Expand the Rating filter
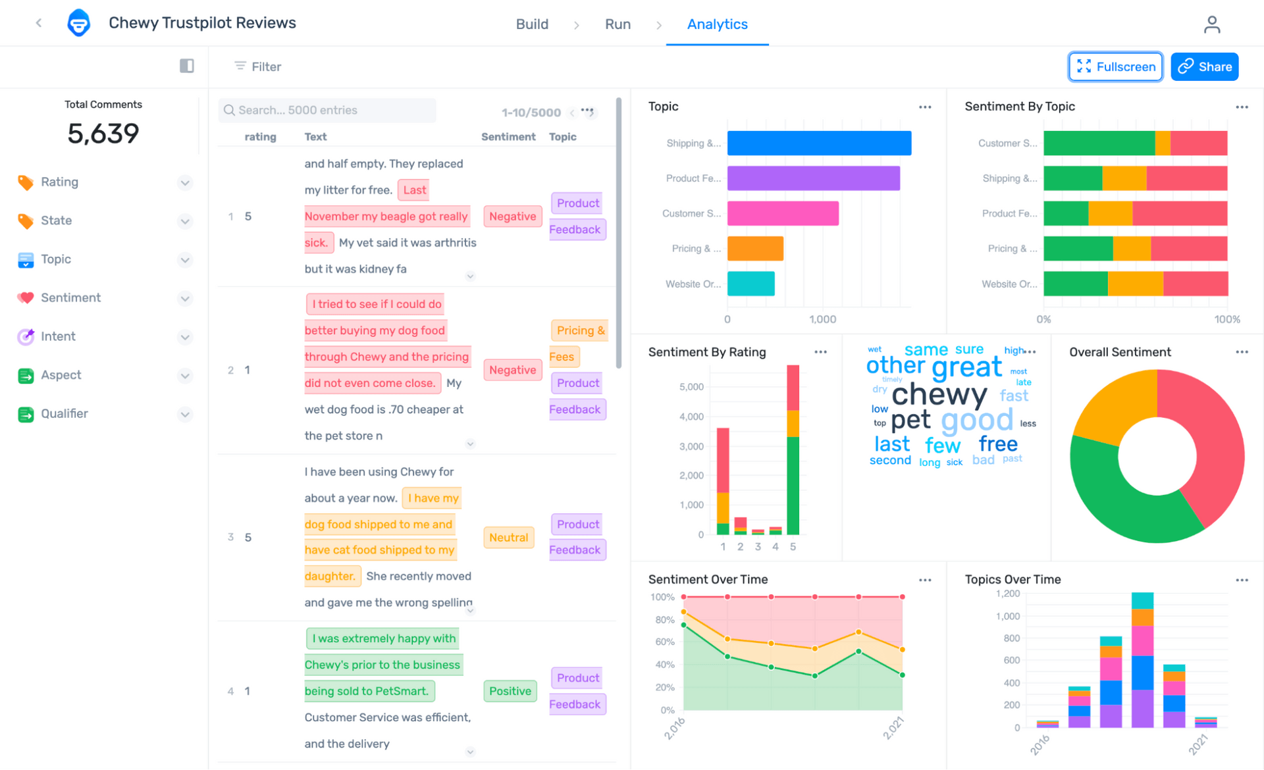The width and height of the screenshot is (1264, 770). click(185, 182)
